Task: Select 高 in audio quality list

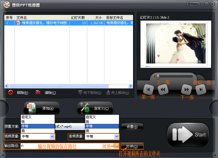Action: coord(102,131)
